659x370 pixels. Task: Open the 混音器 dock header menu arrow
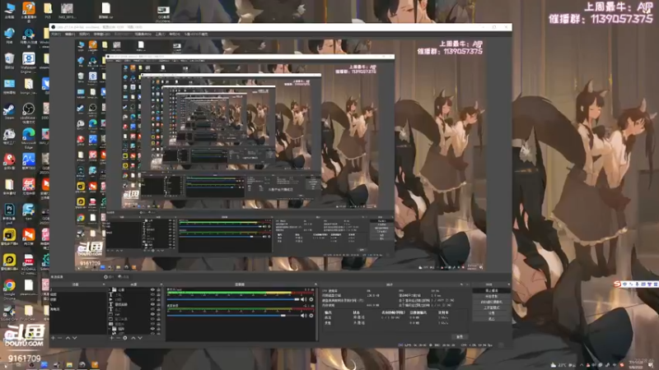[x=316, y=284]
